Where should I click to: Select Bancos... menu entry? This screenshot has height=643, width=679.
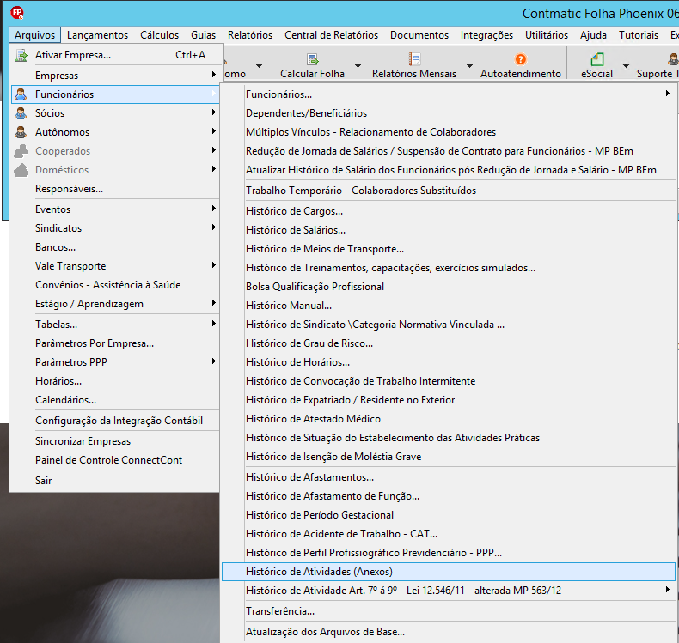(115, 247)
